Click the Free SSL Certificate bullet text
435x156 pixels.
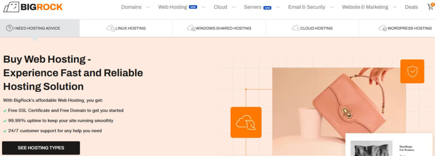(x=66, y=110)
